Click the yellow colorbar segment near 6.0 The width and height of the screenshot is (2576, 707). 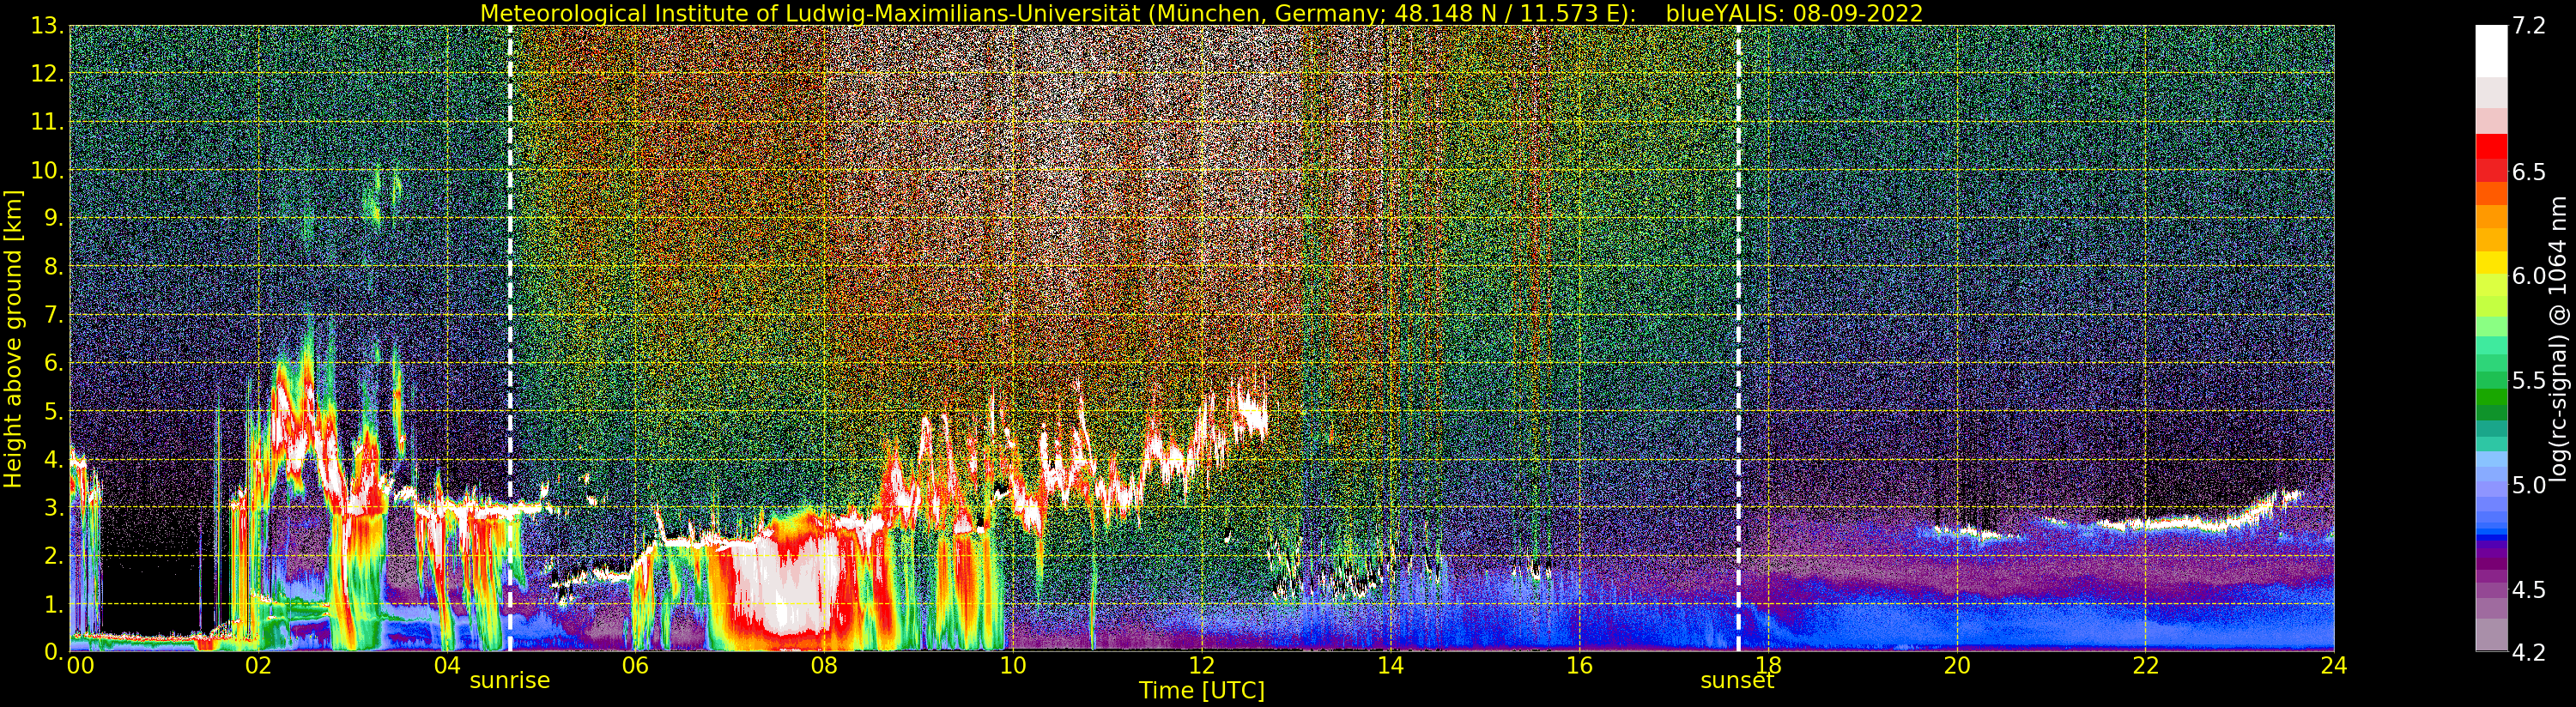(x=2491, y=262)
